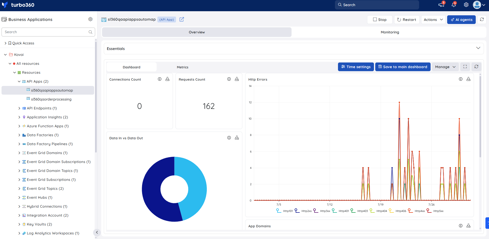489x239 pixels.
Task: Expand the Essentials section chevron
Action: tap(478, 48)
